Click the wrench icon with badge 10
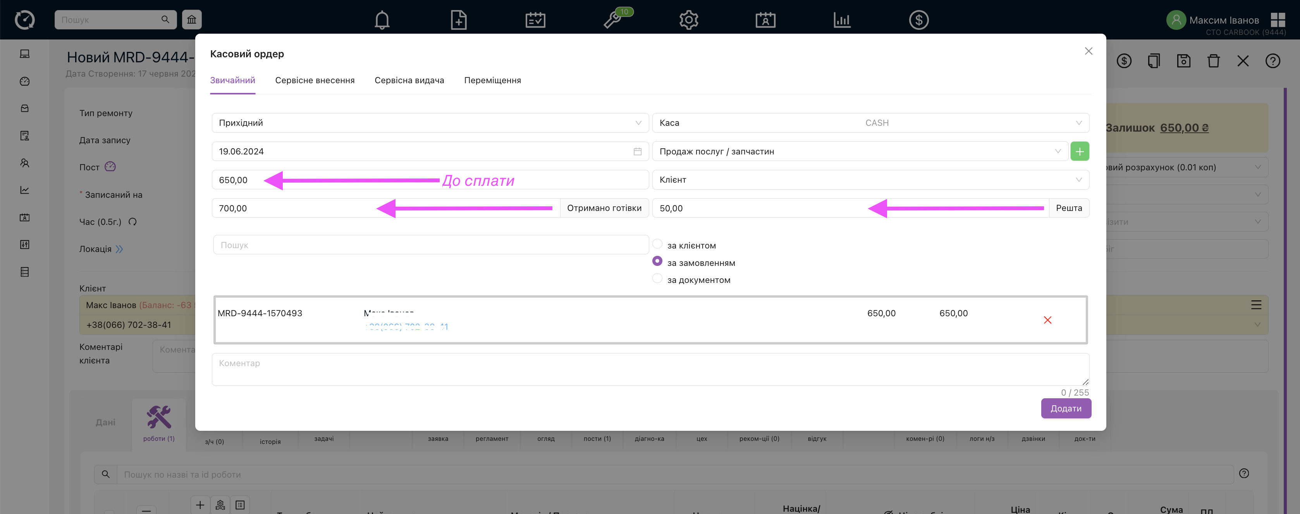The image size is (1300, 514). (613, 20)
